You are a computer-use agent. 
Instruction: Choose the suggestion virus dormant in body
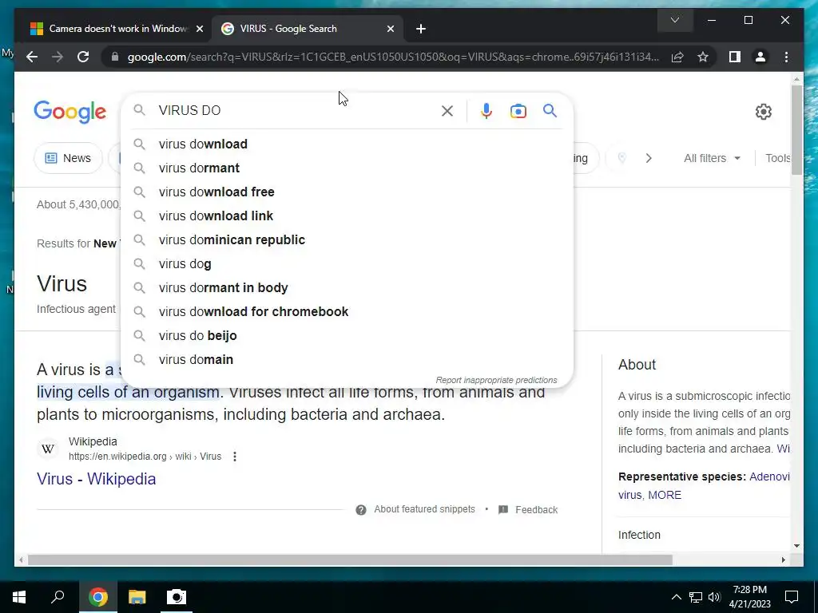point(347,287)
